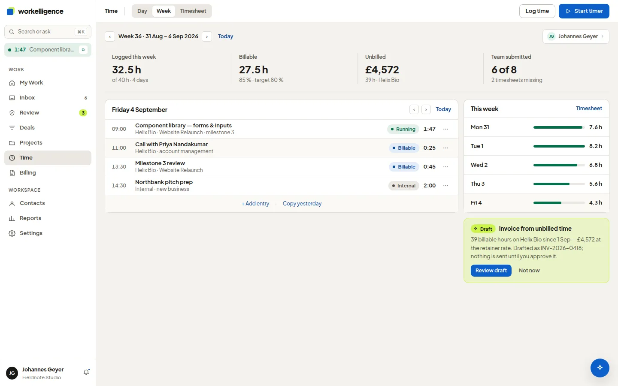Go to the previous week arrow

pyautogui.click(x=110, y=36)
